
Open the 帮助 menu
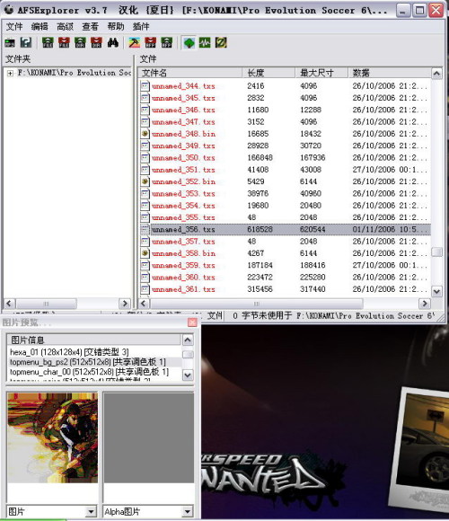click(x=116, y=26)
